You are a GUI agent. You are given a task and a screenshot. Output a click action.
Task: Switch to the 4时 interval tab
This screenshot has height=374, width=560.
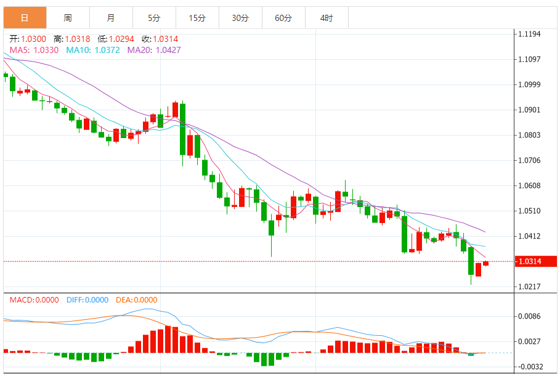[327, 18]
